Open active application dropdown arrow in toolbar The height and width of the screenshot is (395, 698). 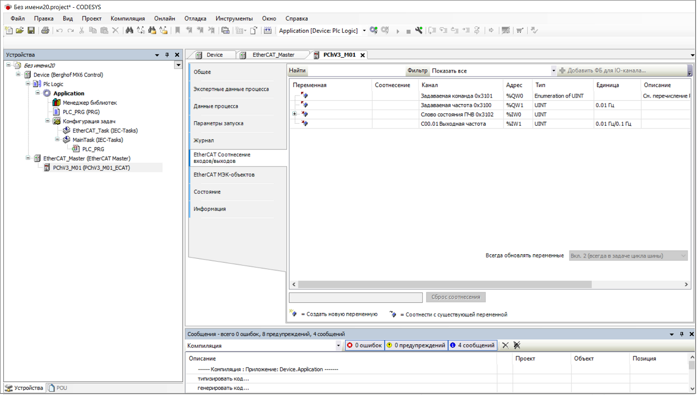(364, 30)
